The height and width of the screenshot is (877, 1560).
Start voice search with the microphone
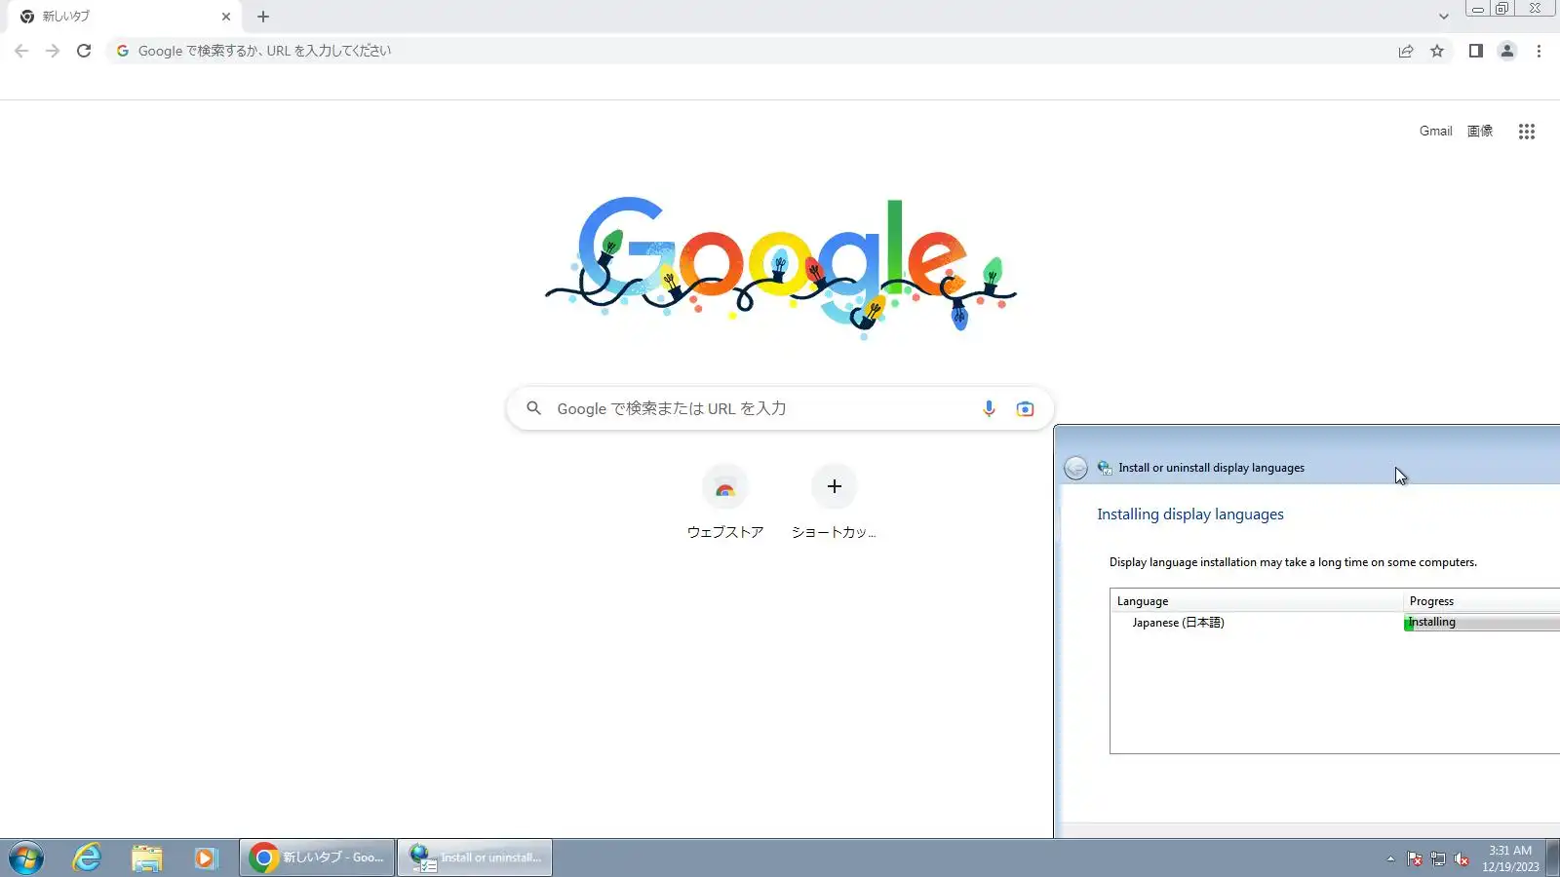(x=989, y=408)
